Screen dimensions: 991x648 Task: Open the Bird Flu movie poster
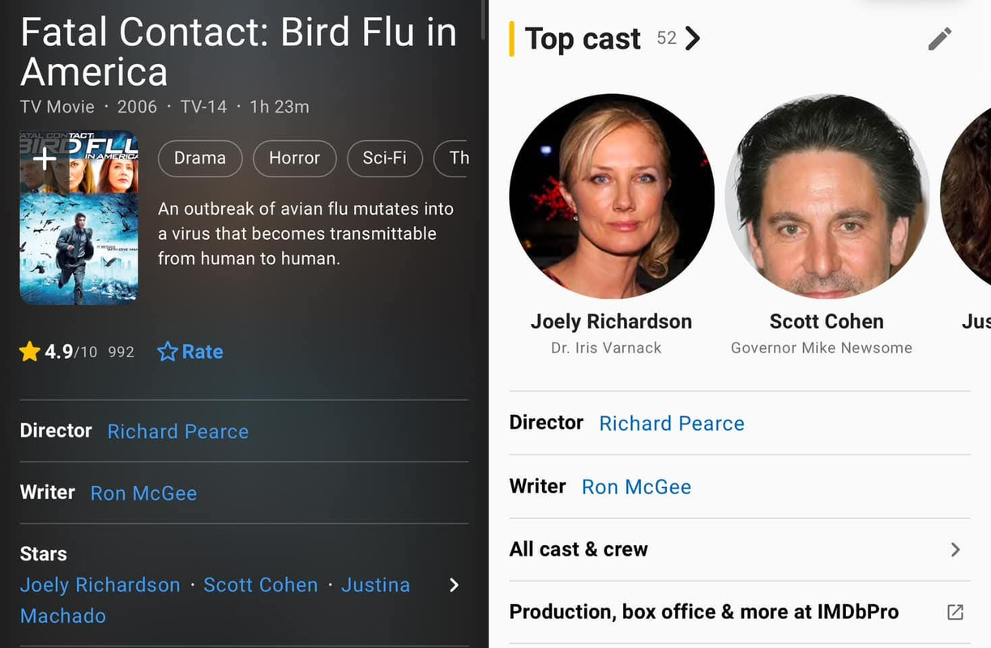[x=79, y=235]
